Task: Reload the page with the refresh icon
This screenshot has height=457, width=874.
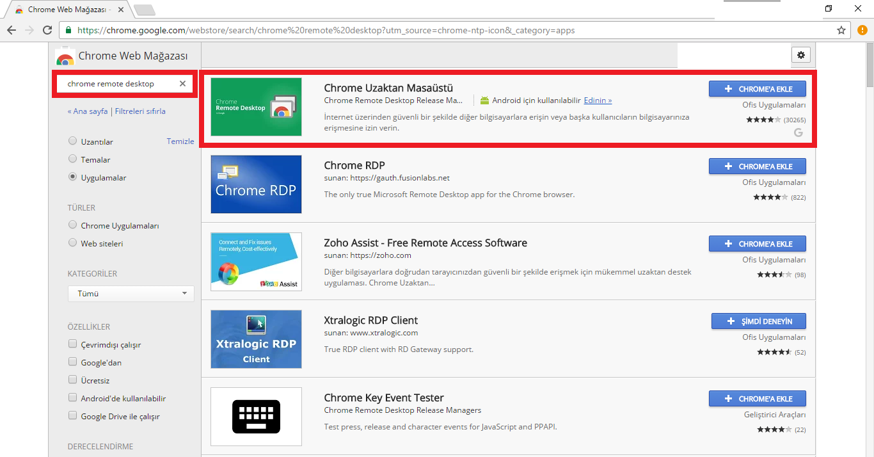Action: point(47,30)
